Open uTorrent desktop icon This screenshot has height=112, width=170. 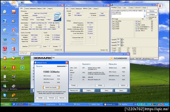tap(22, 68)
